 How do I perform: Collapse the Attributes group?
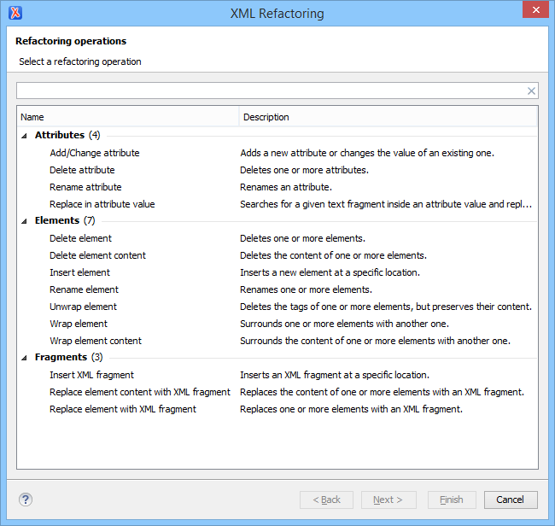pyautogui.click(x=24, y=136)
